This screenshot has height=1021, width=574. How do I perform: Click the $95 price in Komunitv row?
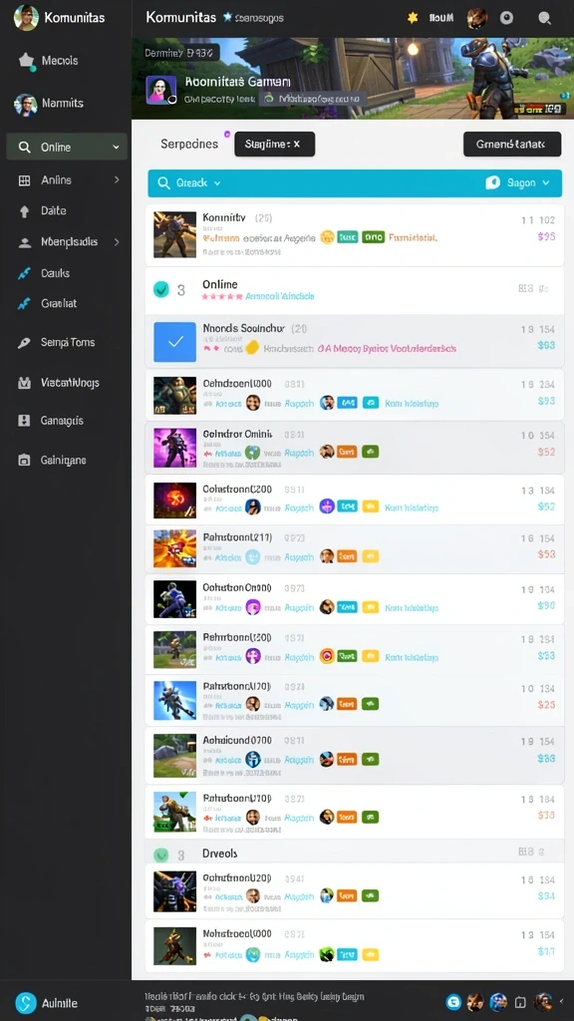(547, 237)
